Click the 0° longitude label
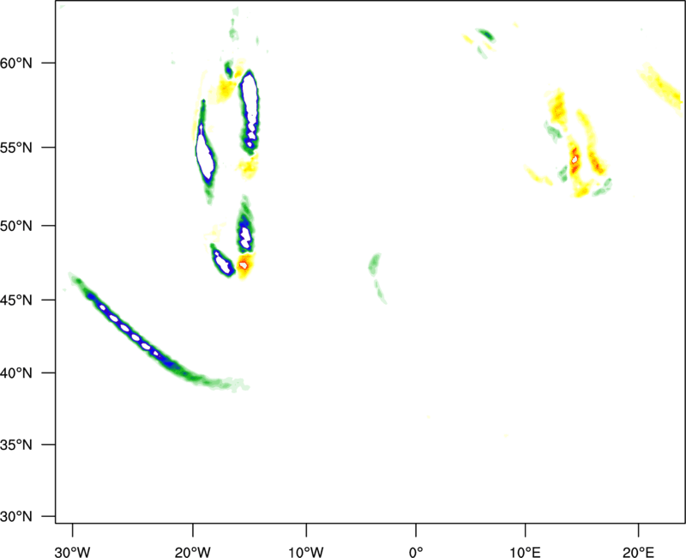The width and height of the screenshot is (686, 558). 416,552
